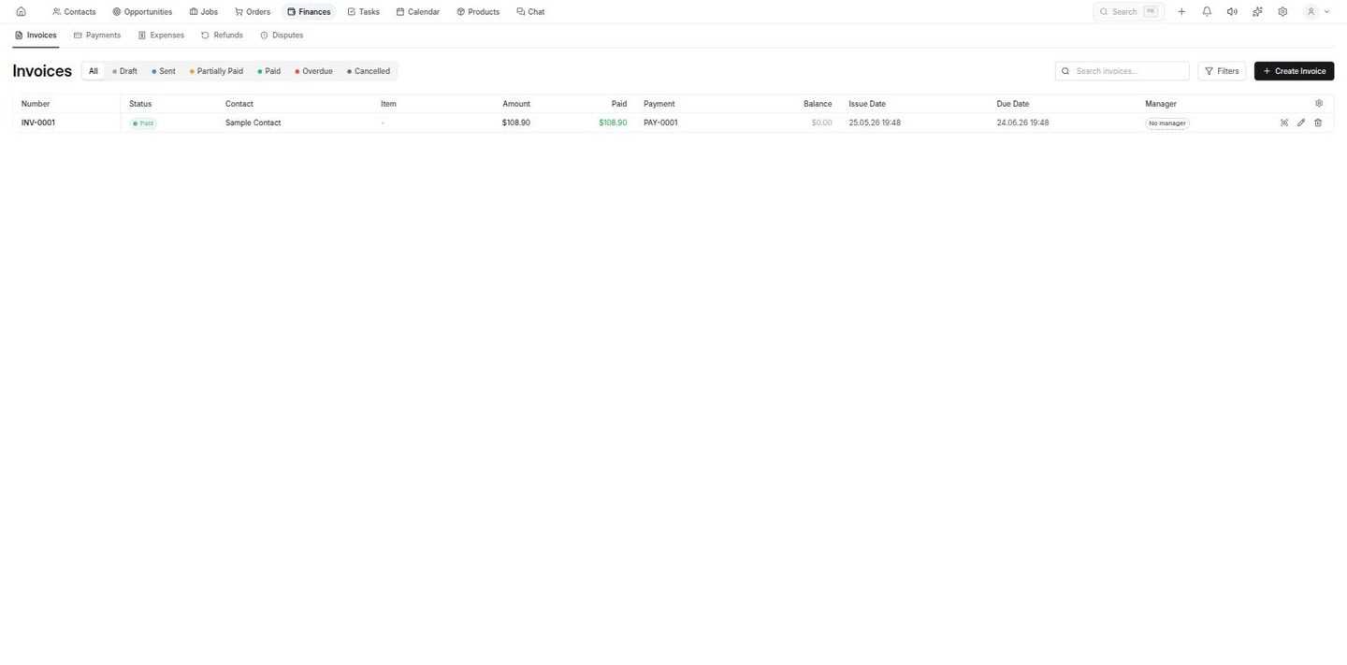This screenshot has width=1347, height=665.
Task: Click the $0.00 balance value
Action: [x=821, y=123]
